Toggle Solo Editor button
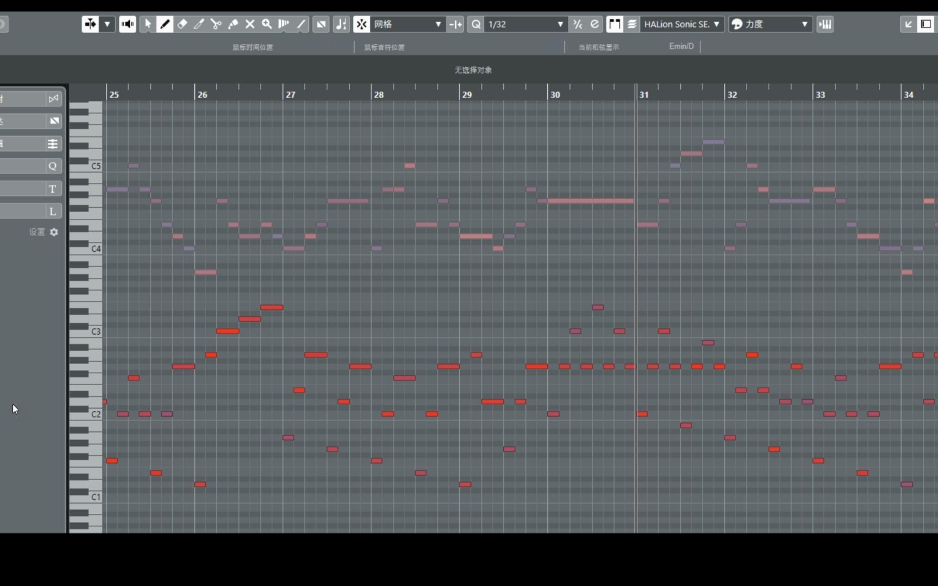 point(90,24)
